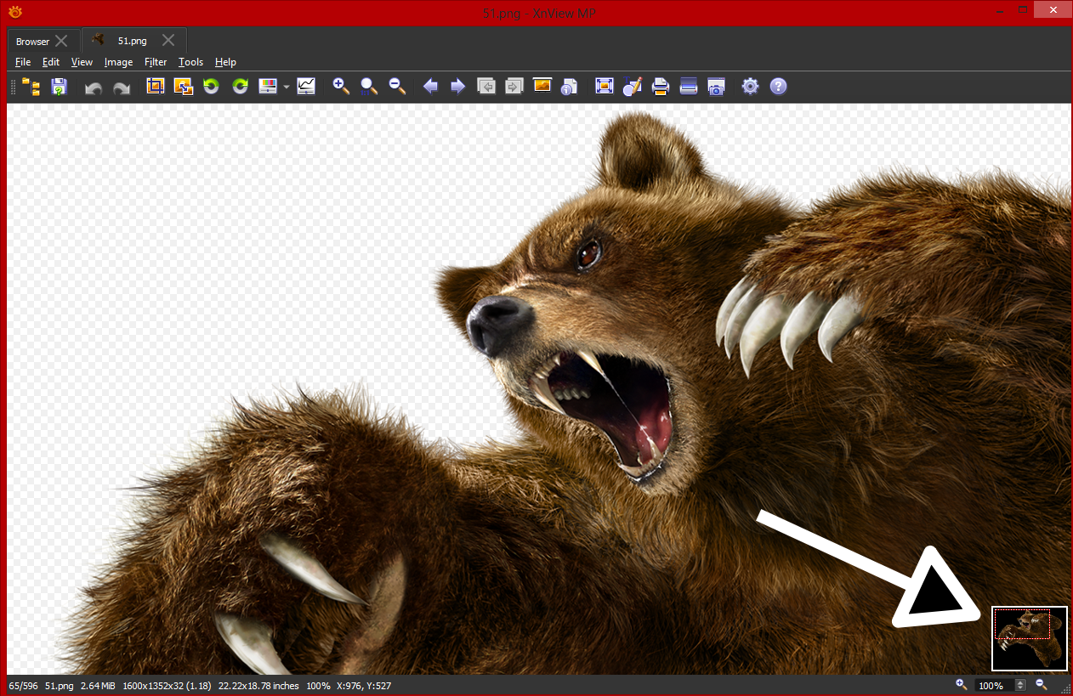Go to next file with right arrow
The image size is (1073, 696).
[x=458, y=86]
